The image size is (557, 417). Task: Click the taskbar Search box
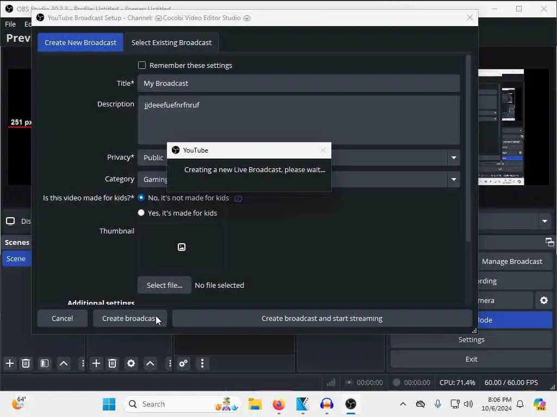point(183,404)
